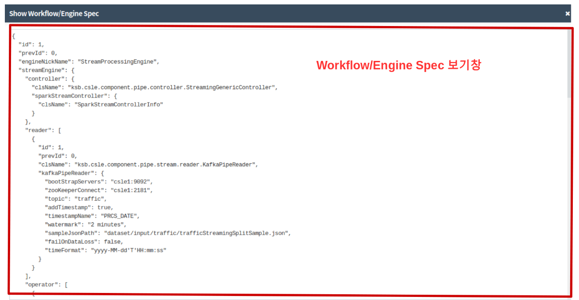Screen dimensions: 579x300
Task: Click the "topic": "traffic" line
Action: pyautogui.click(x=76, y=199)
